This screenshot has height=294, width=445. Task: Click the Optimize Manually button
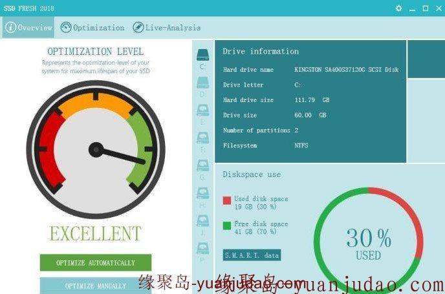[x=96, y=286]
